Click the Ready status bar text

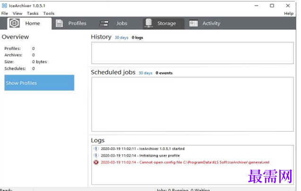tap(6, 190)
